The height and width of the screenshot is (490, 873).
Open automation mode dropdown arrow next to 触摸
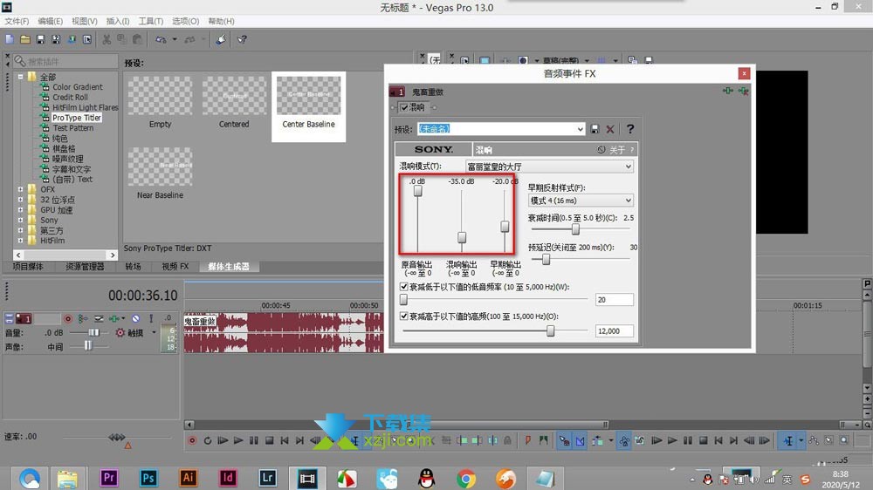(154, 332)
